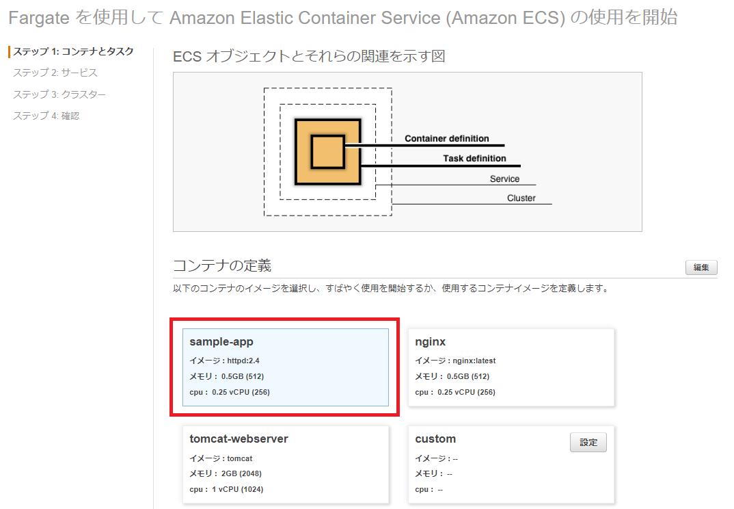Open ステップ 1: コンテナとタスク in sidebar
Image resolution: width=734 pixels, height=509 pixels.
(x=74, y=51)
